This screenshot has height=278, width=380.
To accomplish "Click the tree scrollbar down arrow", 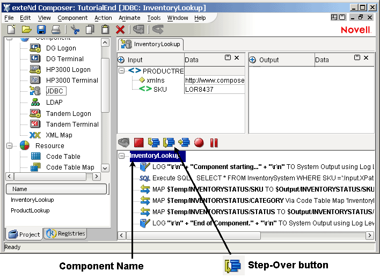I will pyautogui.click(x=105, y=168).
